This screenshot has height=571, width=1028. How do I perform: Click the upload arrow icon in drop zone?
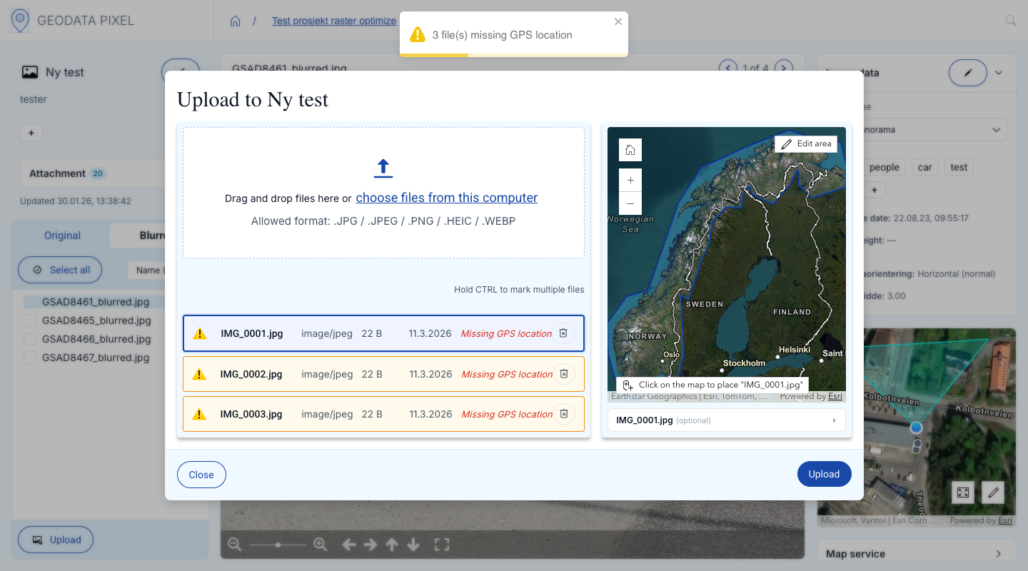pos(383,168)
